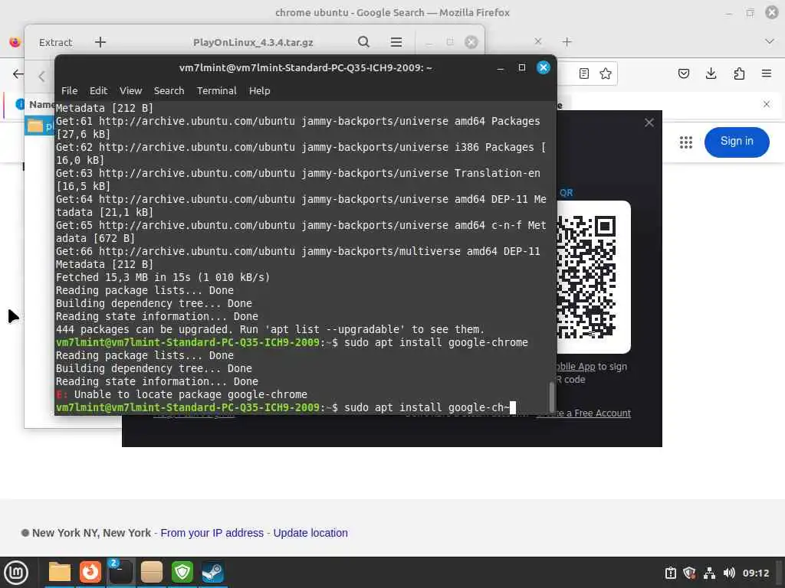Image resolution: width=785 pixels, height=588 pixels.
Task: Open the Search menu in terminal
Action: [x=169, y=90]
